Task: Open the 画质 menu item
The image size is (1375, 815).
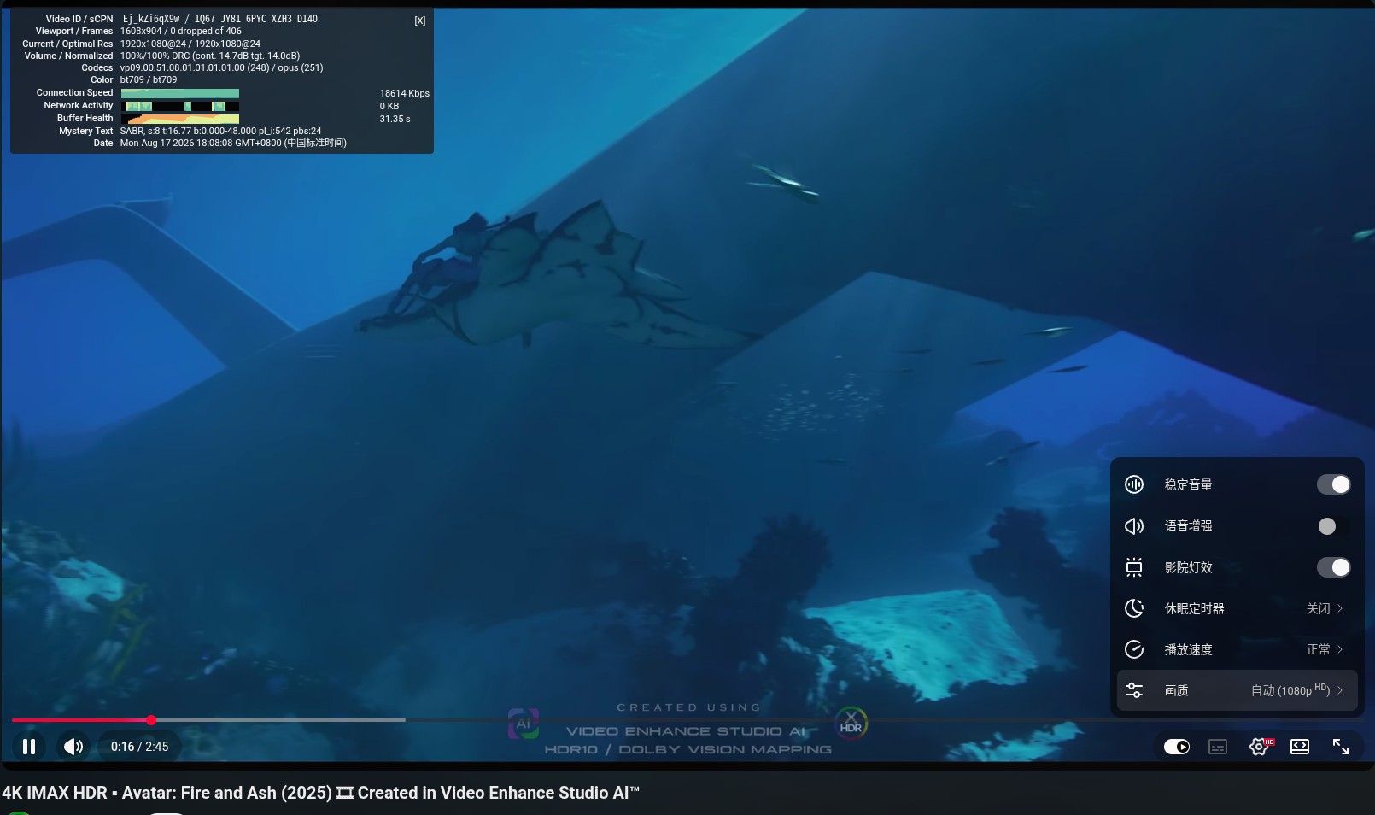Action: [x=1237, y=690]
